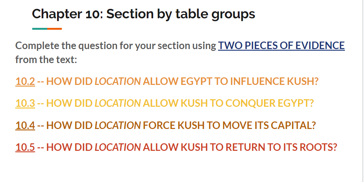Click 'HOW DID' in the 10.2 question
Screen dimensions: 364x182
tap(70, 81)
